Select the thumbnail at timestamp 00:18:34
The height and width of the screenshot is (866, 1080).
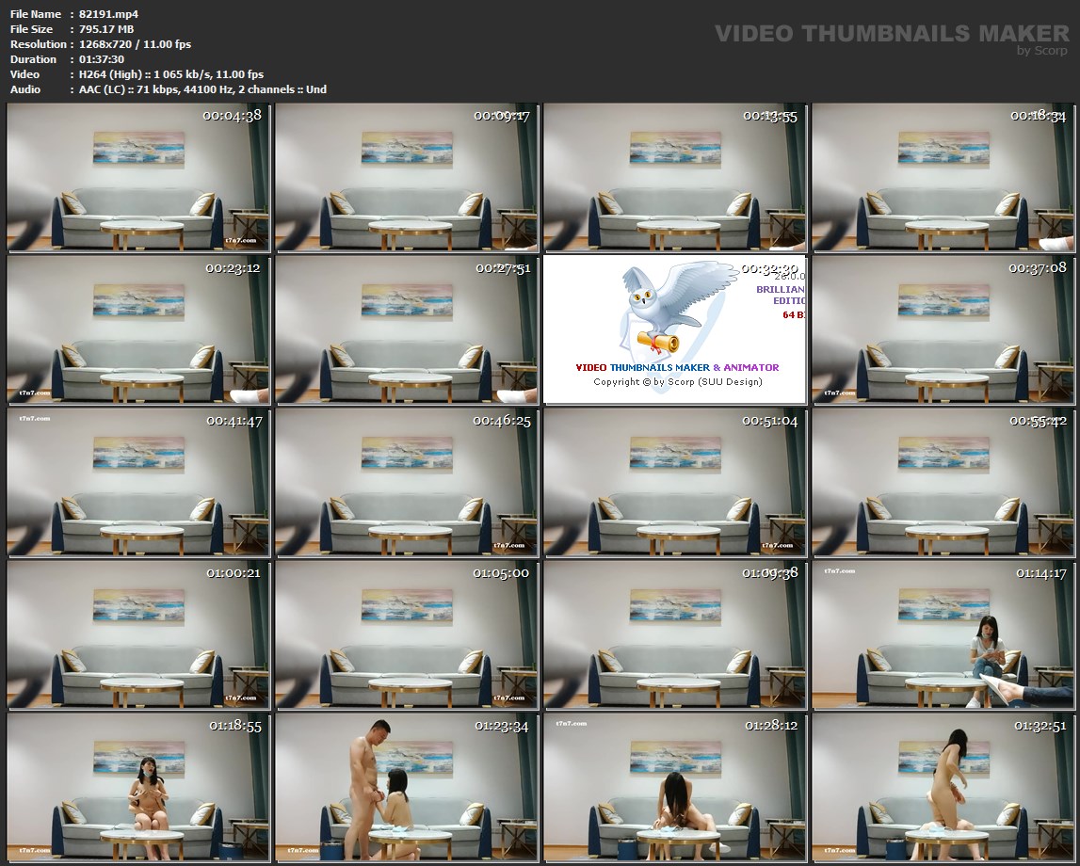943,178
